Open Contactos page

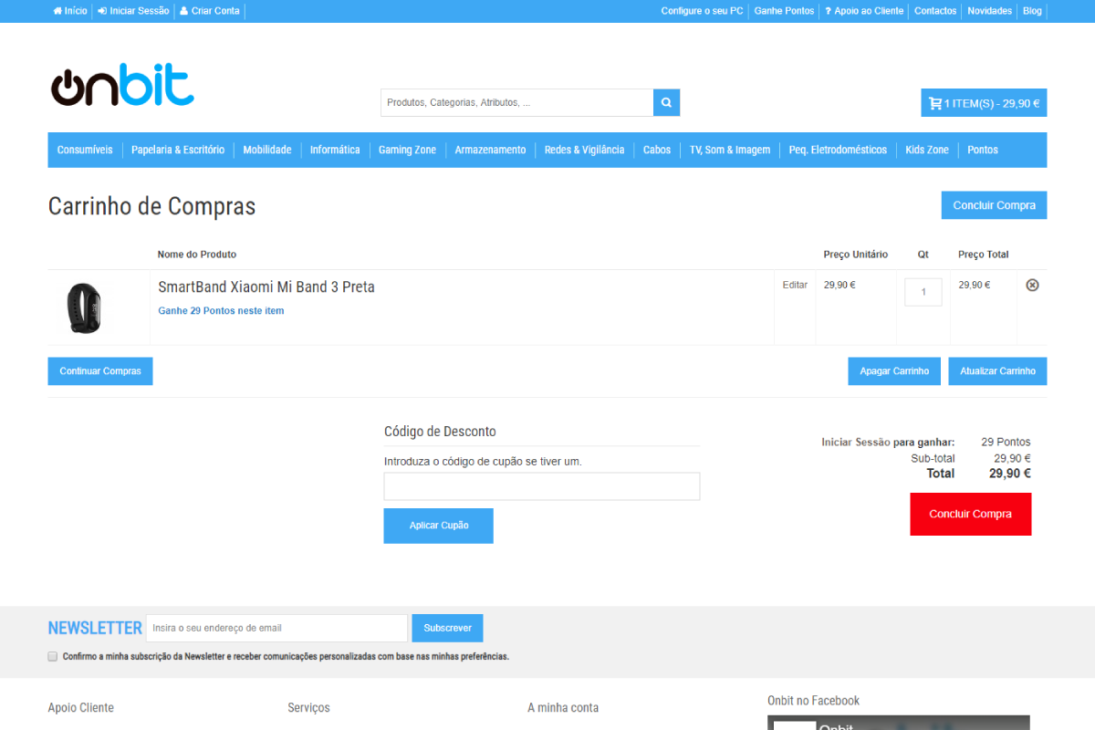[x=935, y=11]
